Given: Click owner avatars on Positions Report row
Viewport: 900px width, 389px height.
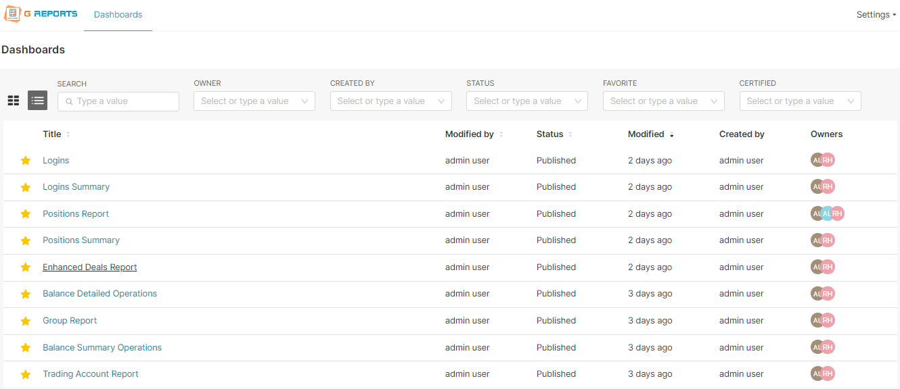Looking at the screenshot, I should [828, 214].
